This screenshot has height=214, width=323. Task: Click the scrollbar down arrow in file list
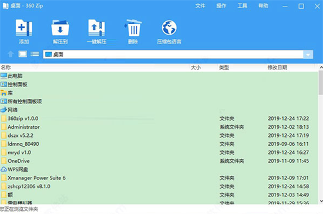coord(321,201)
